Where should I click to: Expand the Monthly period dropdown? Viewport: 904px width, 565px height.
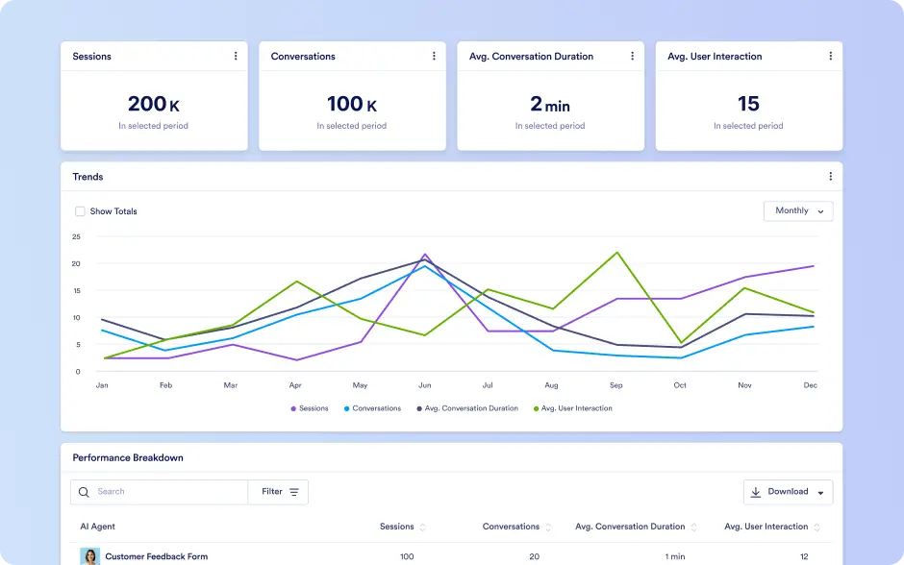point(798,210)
